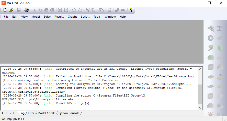
Task: Select the green flat plate subsystem tool
Action: point(220,38)
